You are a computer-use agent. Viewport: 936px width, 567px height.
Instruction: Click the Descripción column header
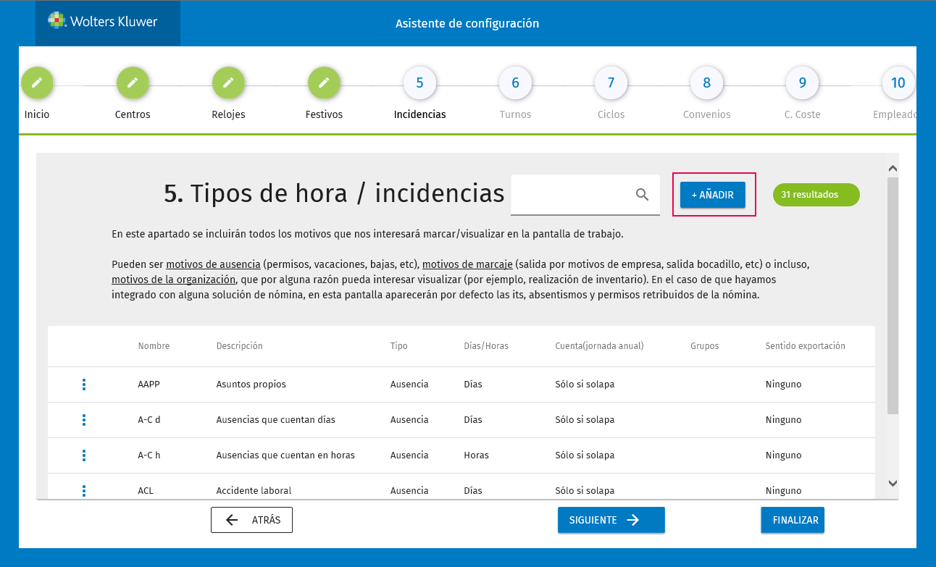[x=239, y=346]
